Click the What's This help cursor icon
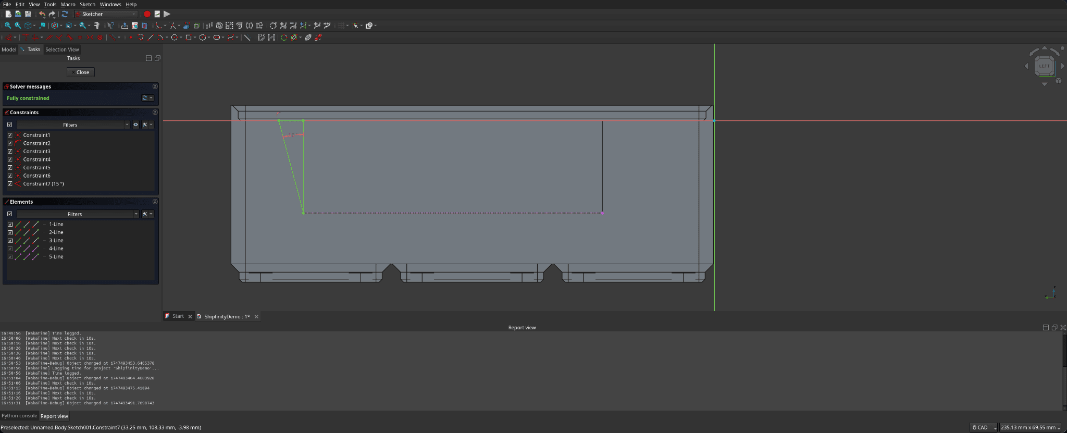This screenshot has height=433, width=1067. click(x=110, y=26)
